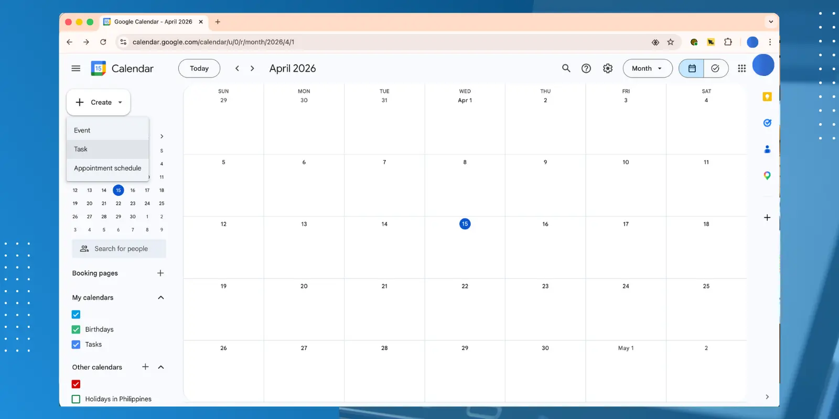Open Google Keep in side panel
Image resolution: width=839 pixels, height=419 pixels.
coord(767,97)
